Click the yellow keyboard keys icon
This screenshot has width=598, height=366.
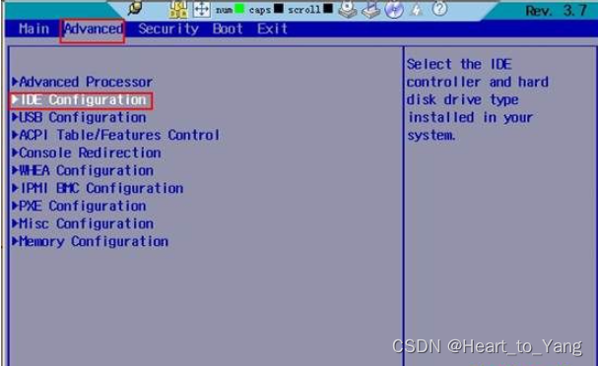coord(178,9)
